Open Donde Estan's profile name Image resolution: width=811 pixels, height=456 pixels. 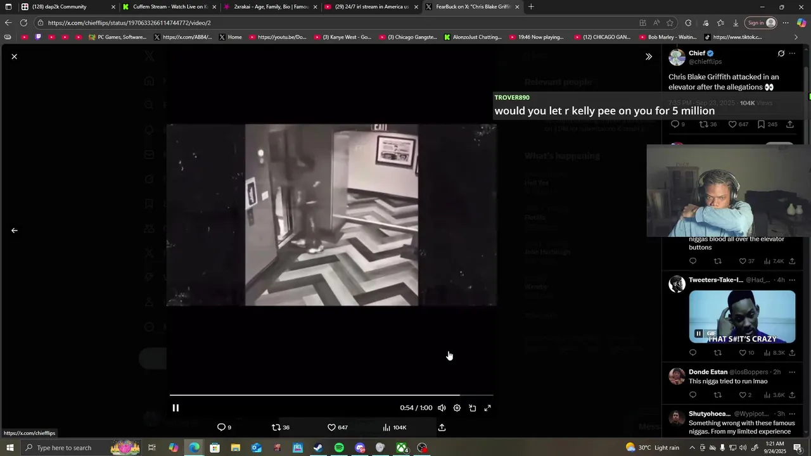[x=708, y=372]
